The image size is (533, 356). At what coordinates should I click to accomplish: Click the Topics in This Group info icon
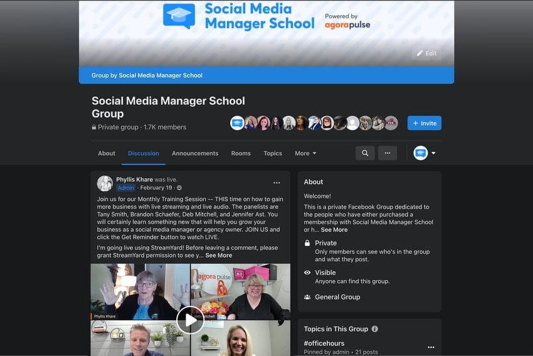(x=374, y=329)
